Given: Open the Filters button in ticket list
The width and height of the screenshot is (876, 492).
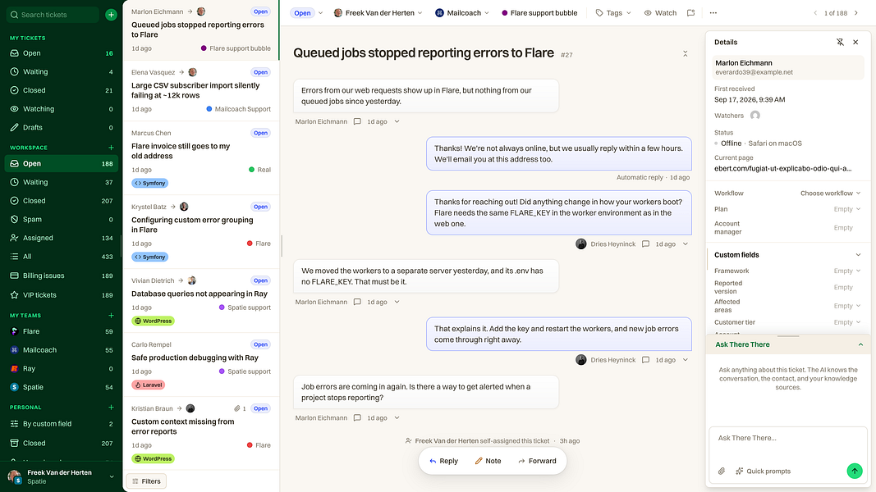Looking at the screenshot, I should point(146,481).
